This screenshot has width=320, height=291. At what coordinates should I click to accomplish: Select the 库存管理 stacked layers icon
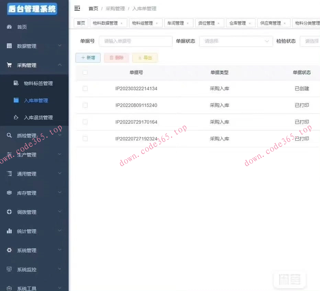pyautogui.click(x=9, y=193)
